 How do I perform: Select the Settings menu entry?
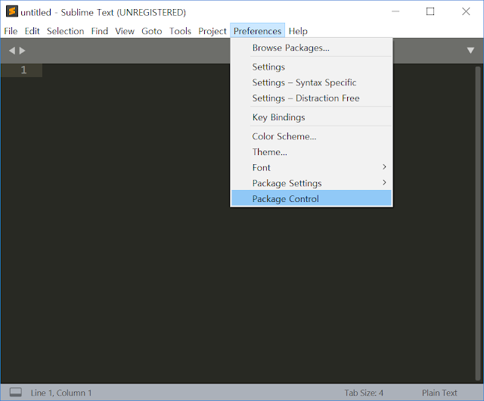point(312,67)
